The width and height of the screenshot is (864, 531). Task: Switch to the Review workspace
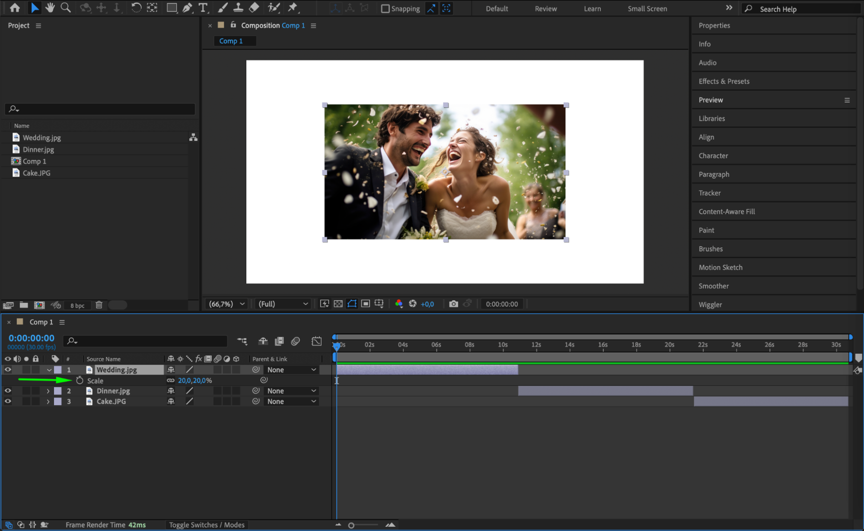tap(545, 9)
